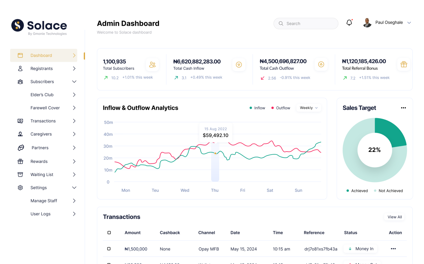Click the Money In status badge
The image size is (424, 264).
[361, 249]
